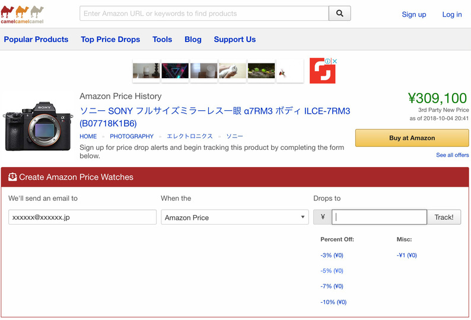Click the ad thumbnail showing green plants
471x320 pixels.
coord(261,71)
